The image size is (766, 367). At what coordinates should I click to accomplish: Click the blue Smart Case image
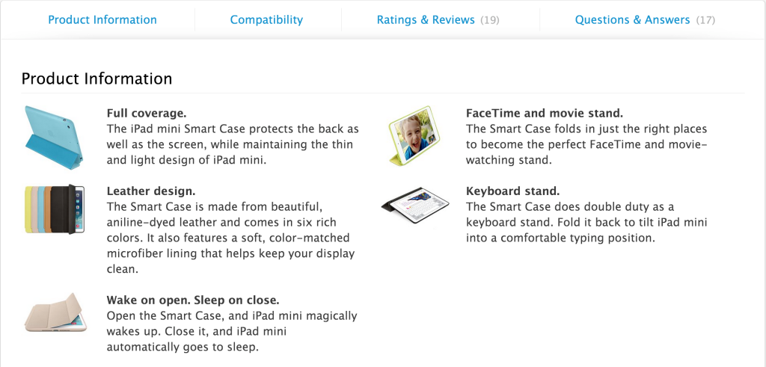point(54,134)
